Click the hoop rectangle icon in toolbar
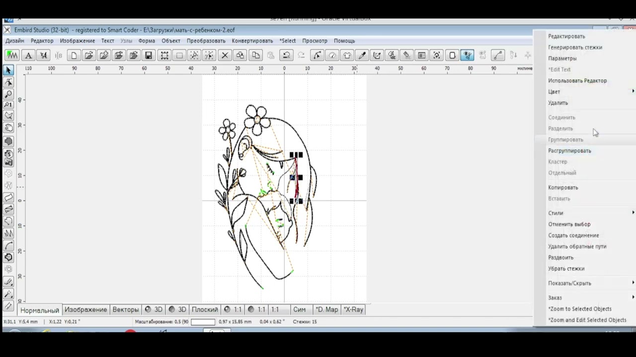The width and height of the screenshot is (636, 357). pyautogui.click(x=452, y=55)
